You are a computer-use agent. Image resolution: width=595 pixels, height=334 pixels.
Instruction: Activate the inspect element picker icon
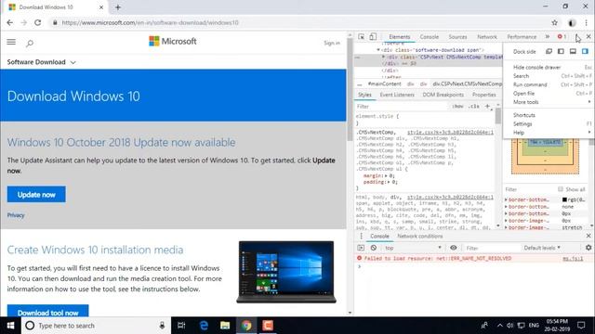pos(362,37)
